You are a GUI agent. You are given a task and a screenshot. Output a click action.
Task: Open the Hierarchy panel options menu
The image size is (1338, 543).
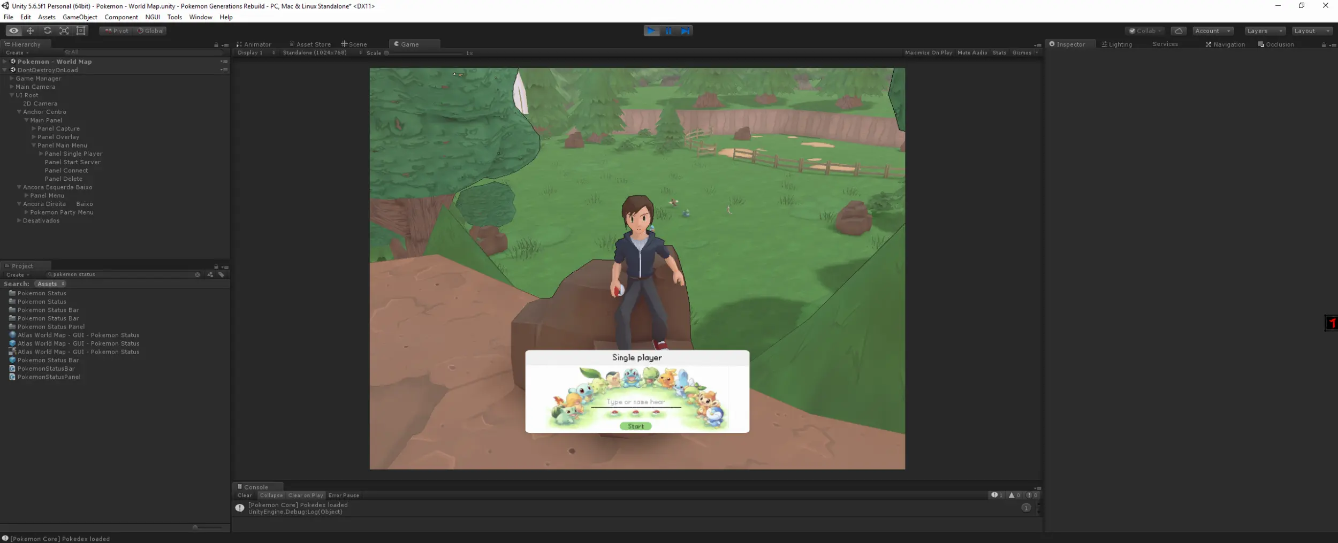click(x=225, y=45)
